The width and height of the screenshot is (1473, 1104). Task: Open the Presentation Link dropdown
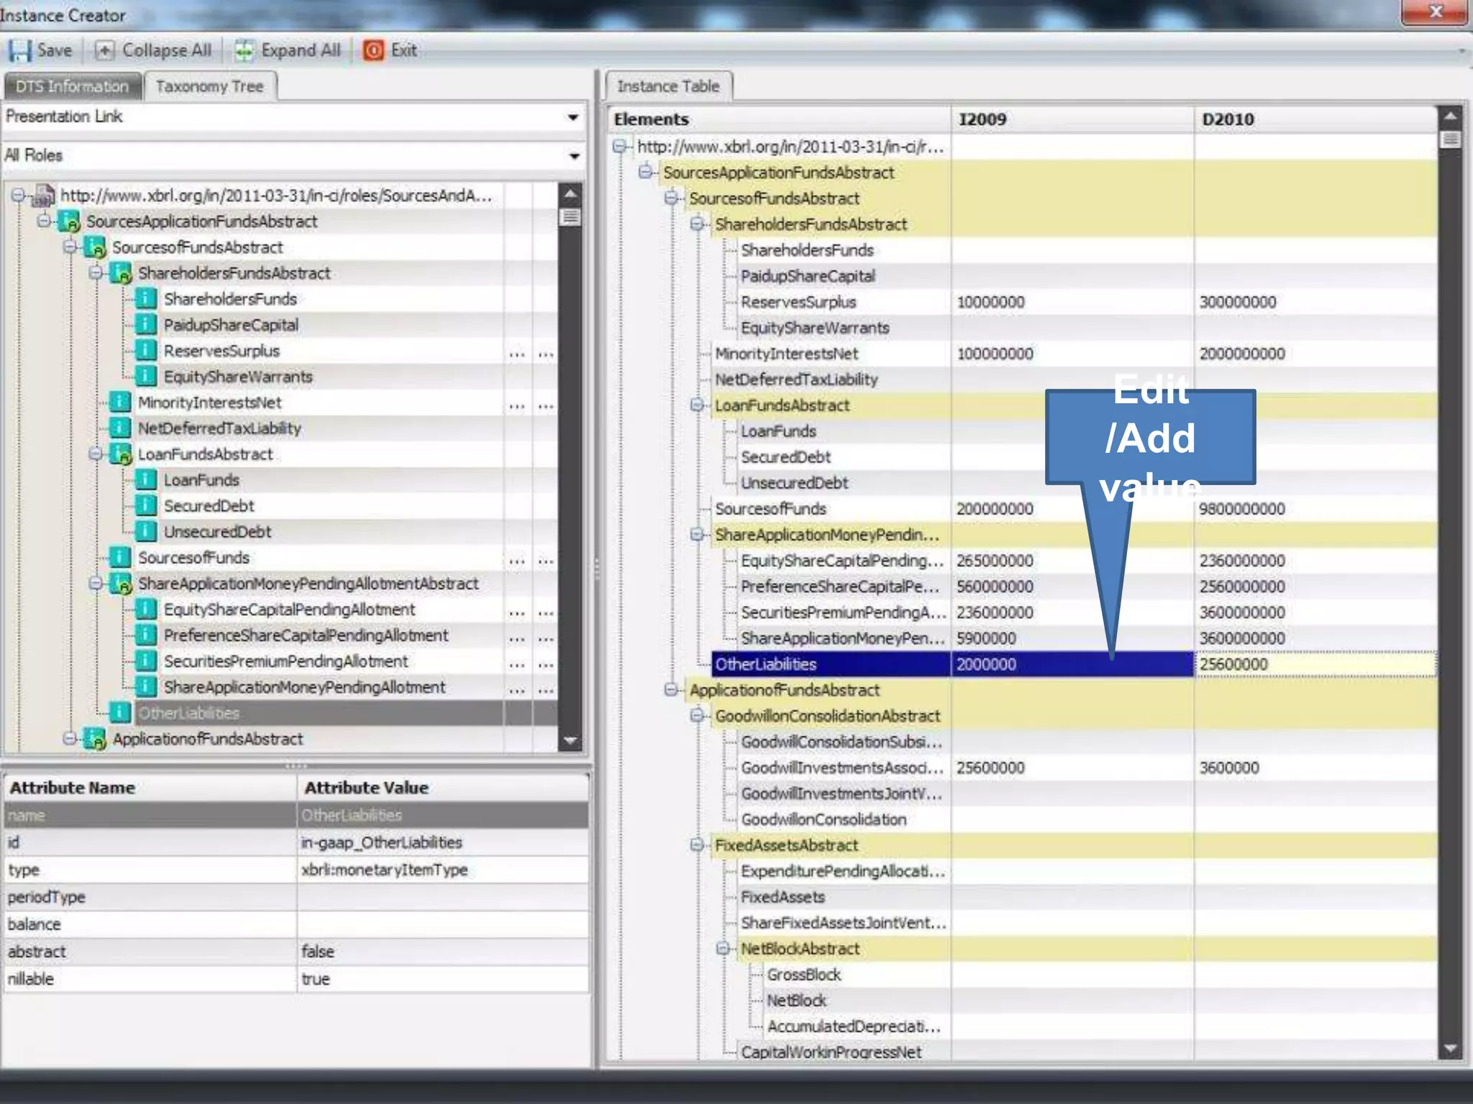(x=573, y=117)
